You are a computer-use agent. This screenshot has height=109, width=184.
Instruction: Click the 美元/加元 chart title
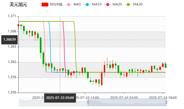[x=18, y=5]
